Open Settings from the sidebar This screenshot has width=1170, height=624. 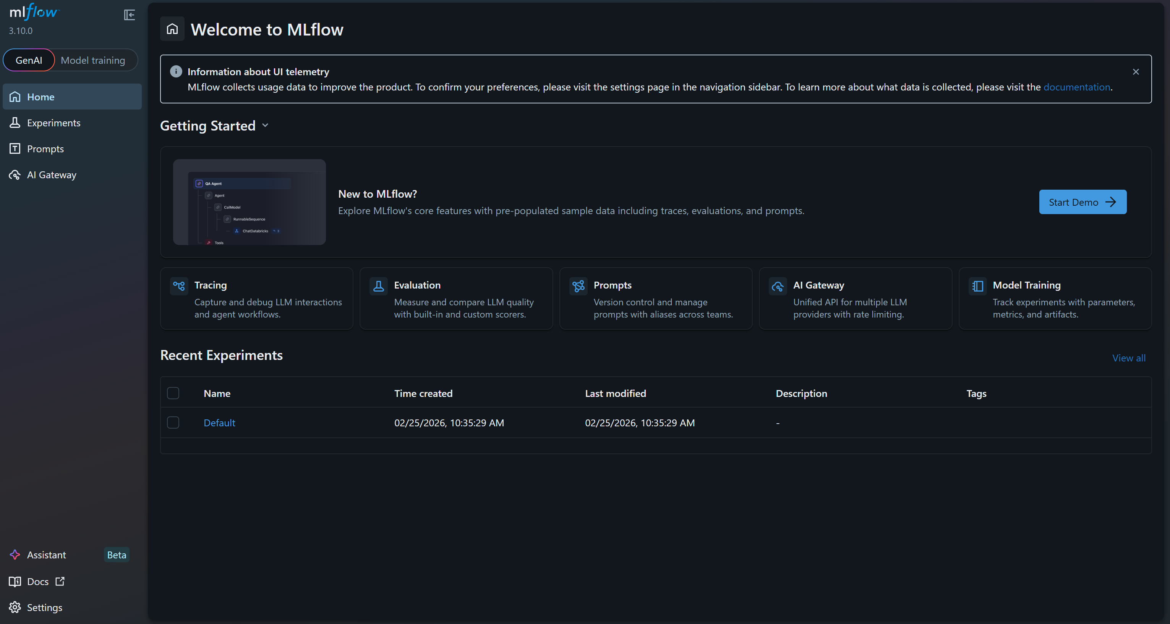[44, 607]
